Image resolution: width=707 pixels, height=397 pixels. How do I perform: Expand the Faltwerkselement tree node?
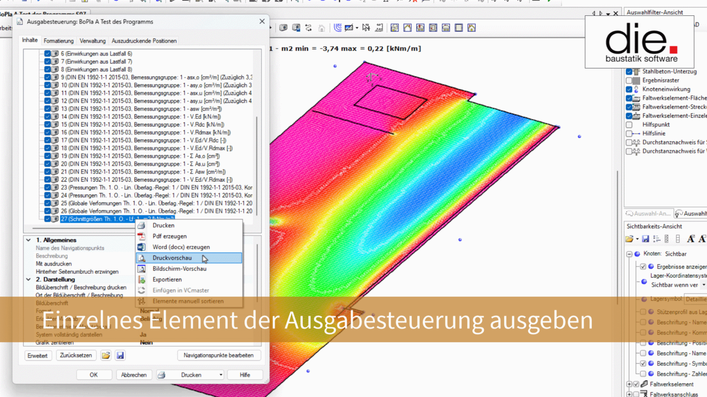click(x=629, y=384)
